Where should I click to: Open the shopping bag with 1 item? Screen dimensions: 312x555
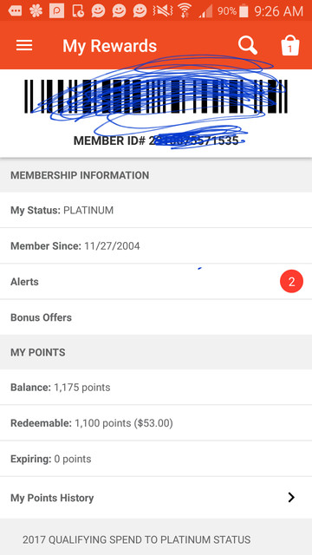pos(290,46)
